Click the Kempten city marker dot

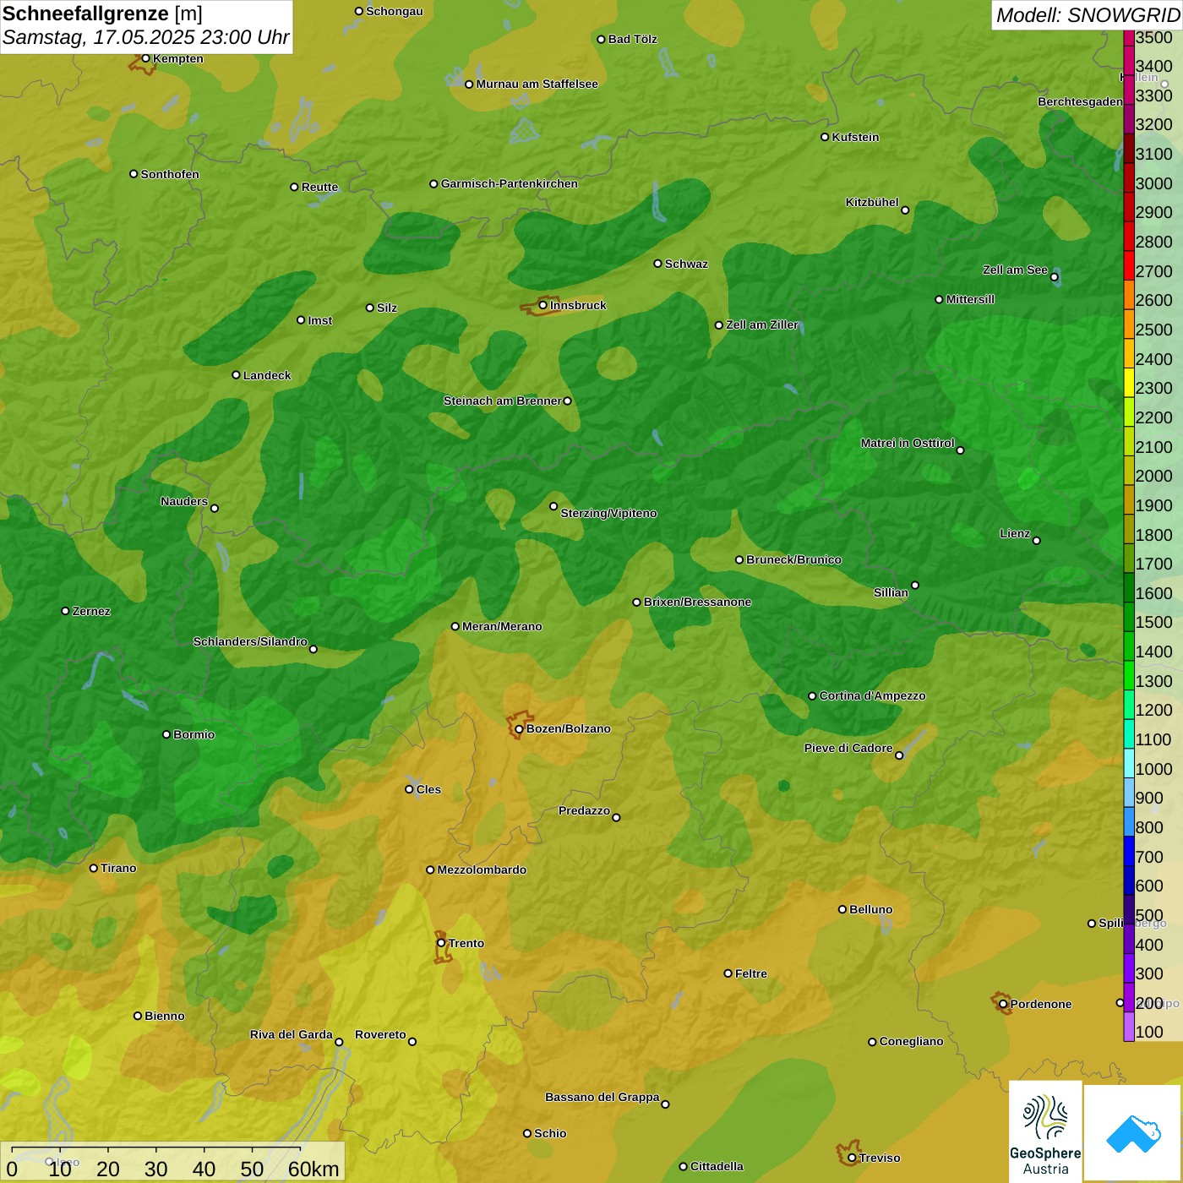coord(145,58)
